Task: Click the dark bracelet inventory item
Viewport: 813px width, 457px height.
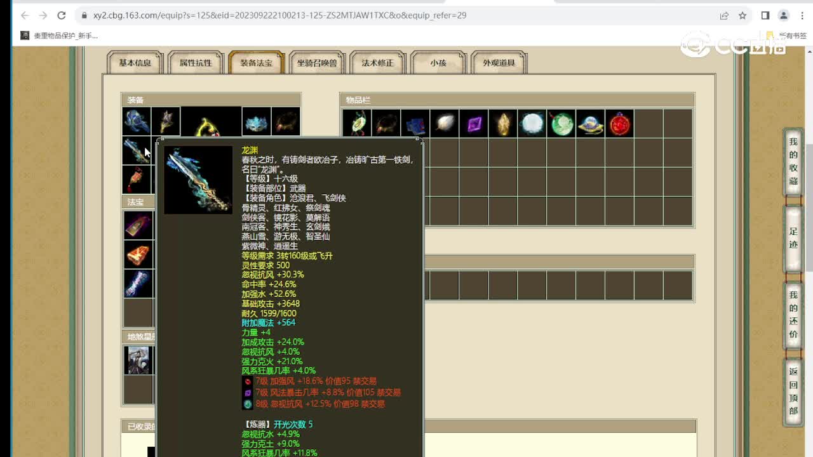Action: click(386, 123)
